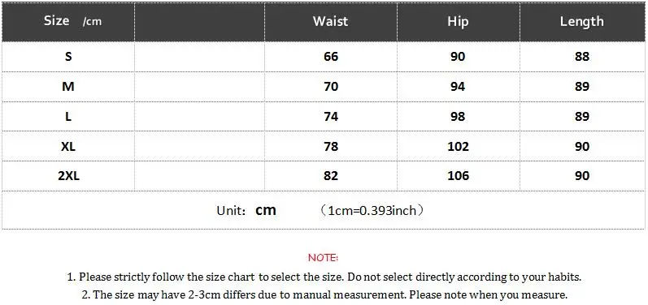Click the M size row label

pos(68,87)
